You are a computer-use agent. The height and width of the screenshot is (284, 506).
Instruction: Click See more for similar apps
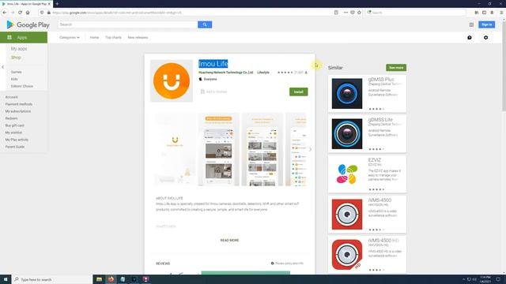coord(396,68)
